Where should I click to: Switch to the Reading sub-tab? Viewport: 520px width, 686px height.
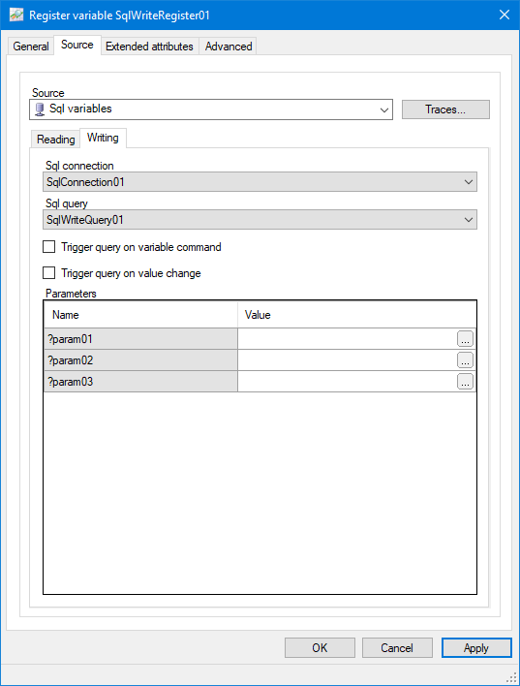[x=55, y=140]
